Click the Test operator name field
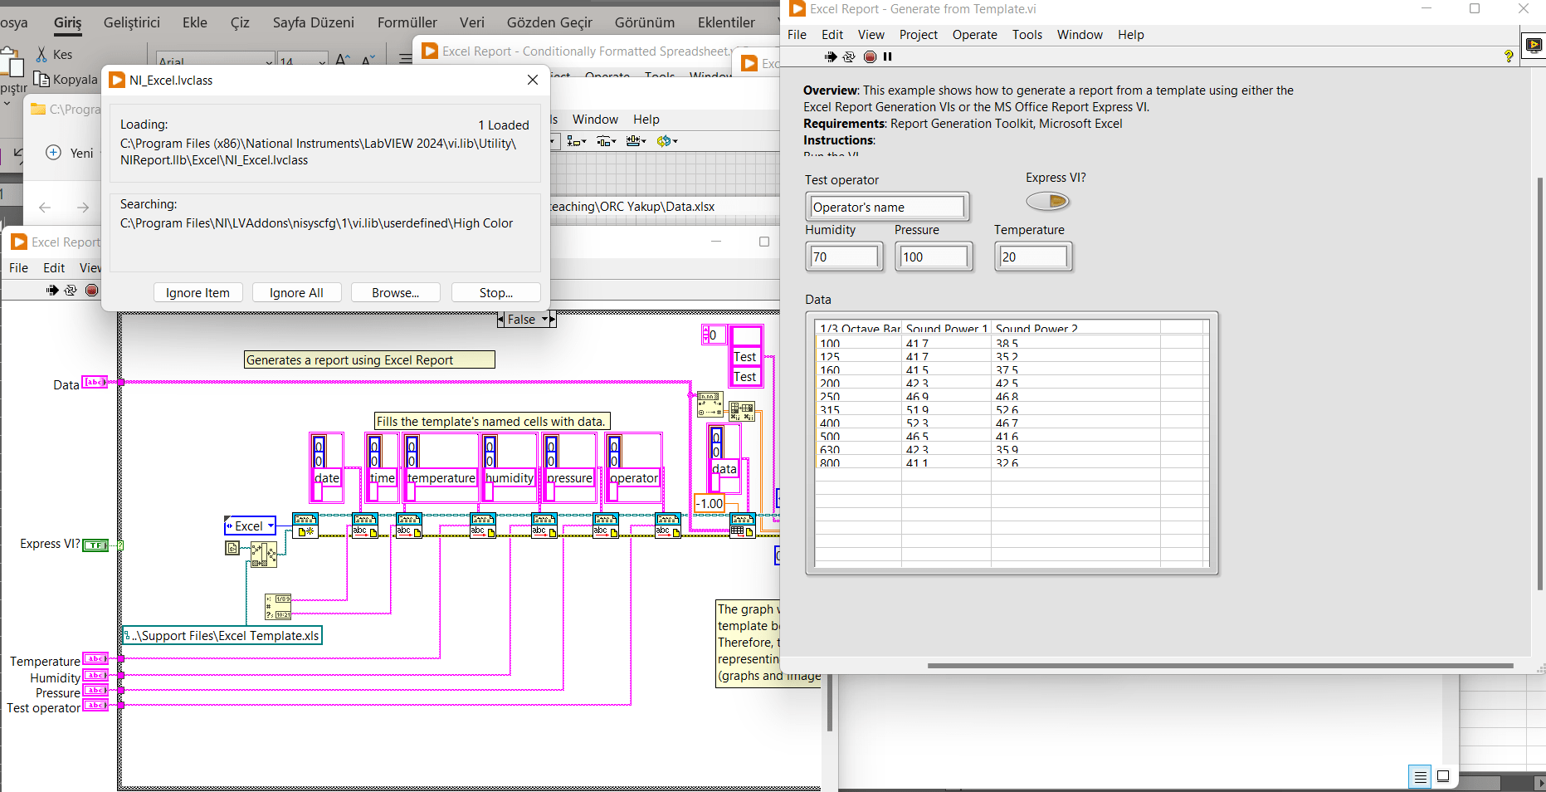The height and width of the screenshot is (792, 1546). point(887,207)
